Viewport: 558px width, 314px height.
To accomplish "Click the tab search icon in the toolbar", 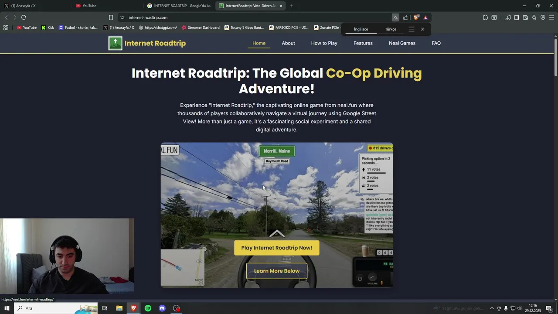I will 494,17.
